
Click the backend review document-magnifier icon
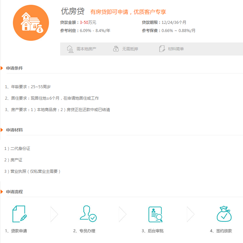[x=155, y=215]
